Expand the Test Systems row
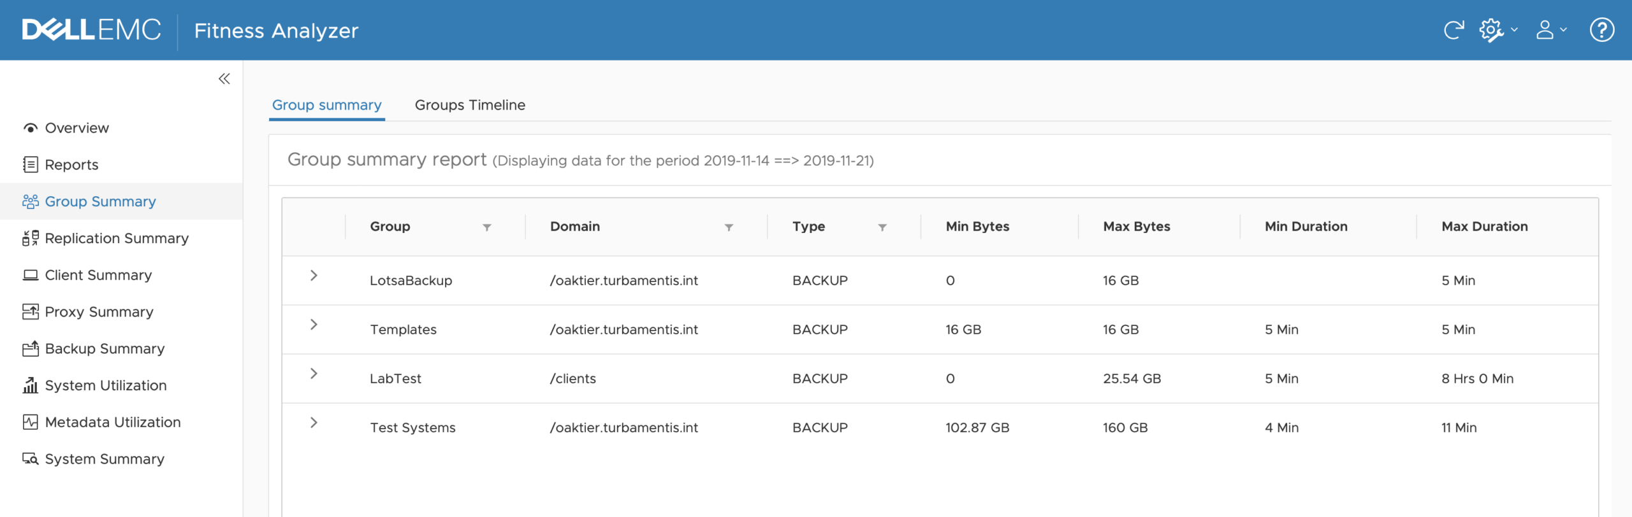 tap(314, 423)
